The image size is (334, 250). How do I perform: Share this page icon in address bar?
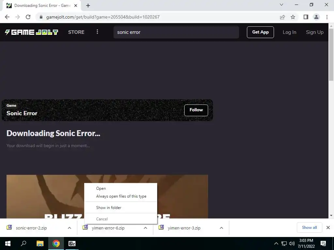282,17
